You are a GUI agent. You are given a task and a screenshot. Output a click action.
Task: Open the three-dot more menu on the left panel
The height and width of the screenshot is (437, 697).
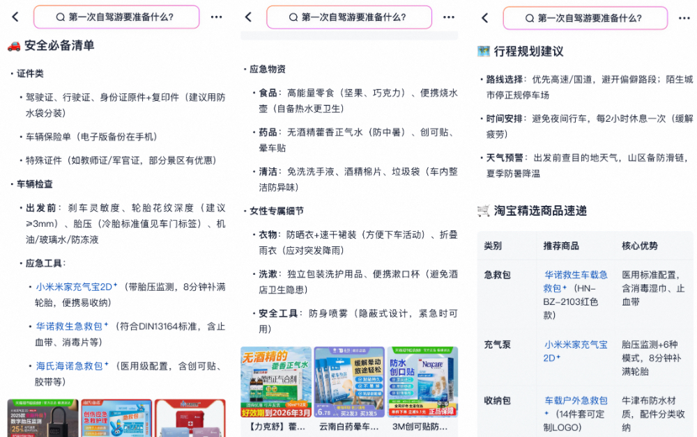(x=216, y=17)
